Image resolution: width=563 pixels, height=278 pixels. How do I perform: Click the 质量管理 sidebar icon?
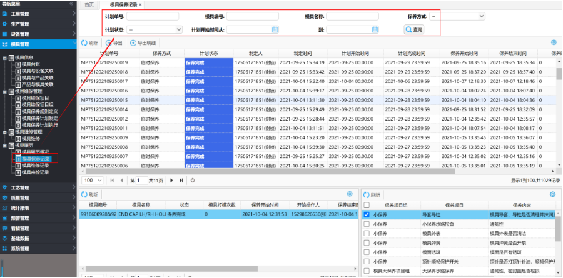4,197
